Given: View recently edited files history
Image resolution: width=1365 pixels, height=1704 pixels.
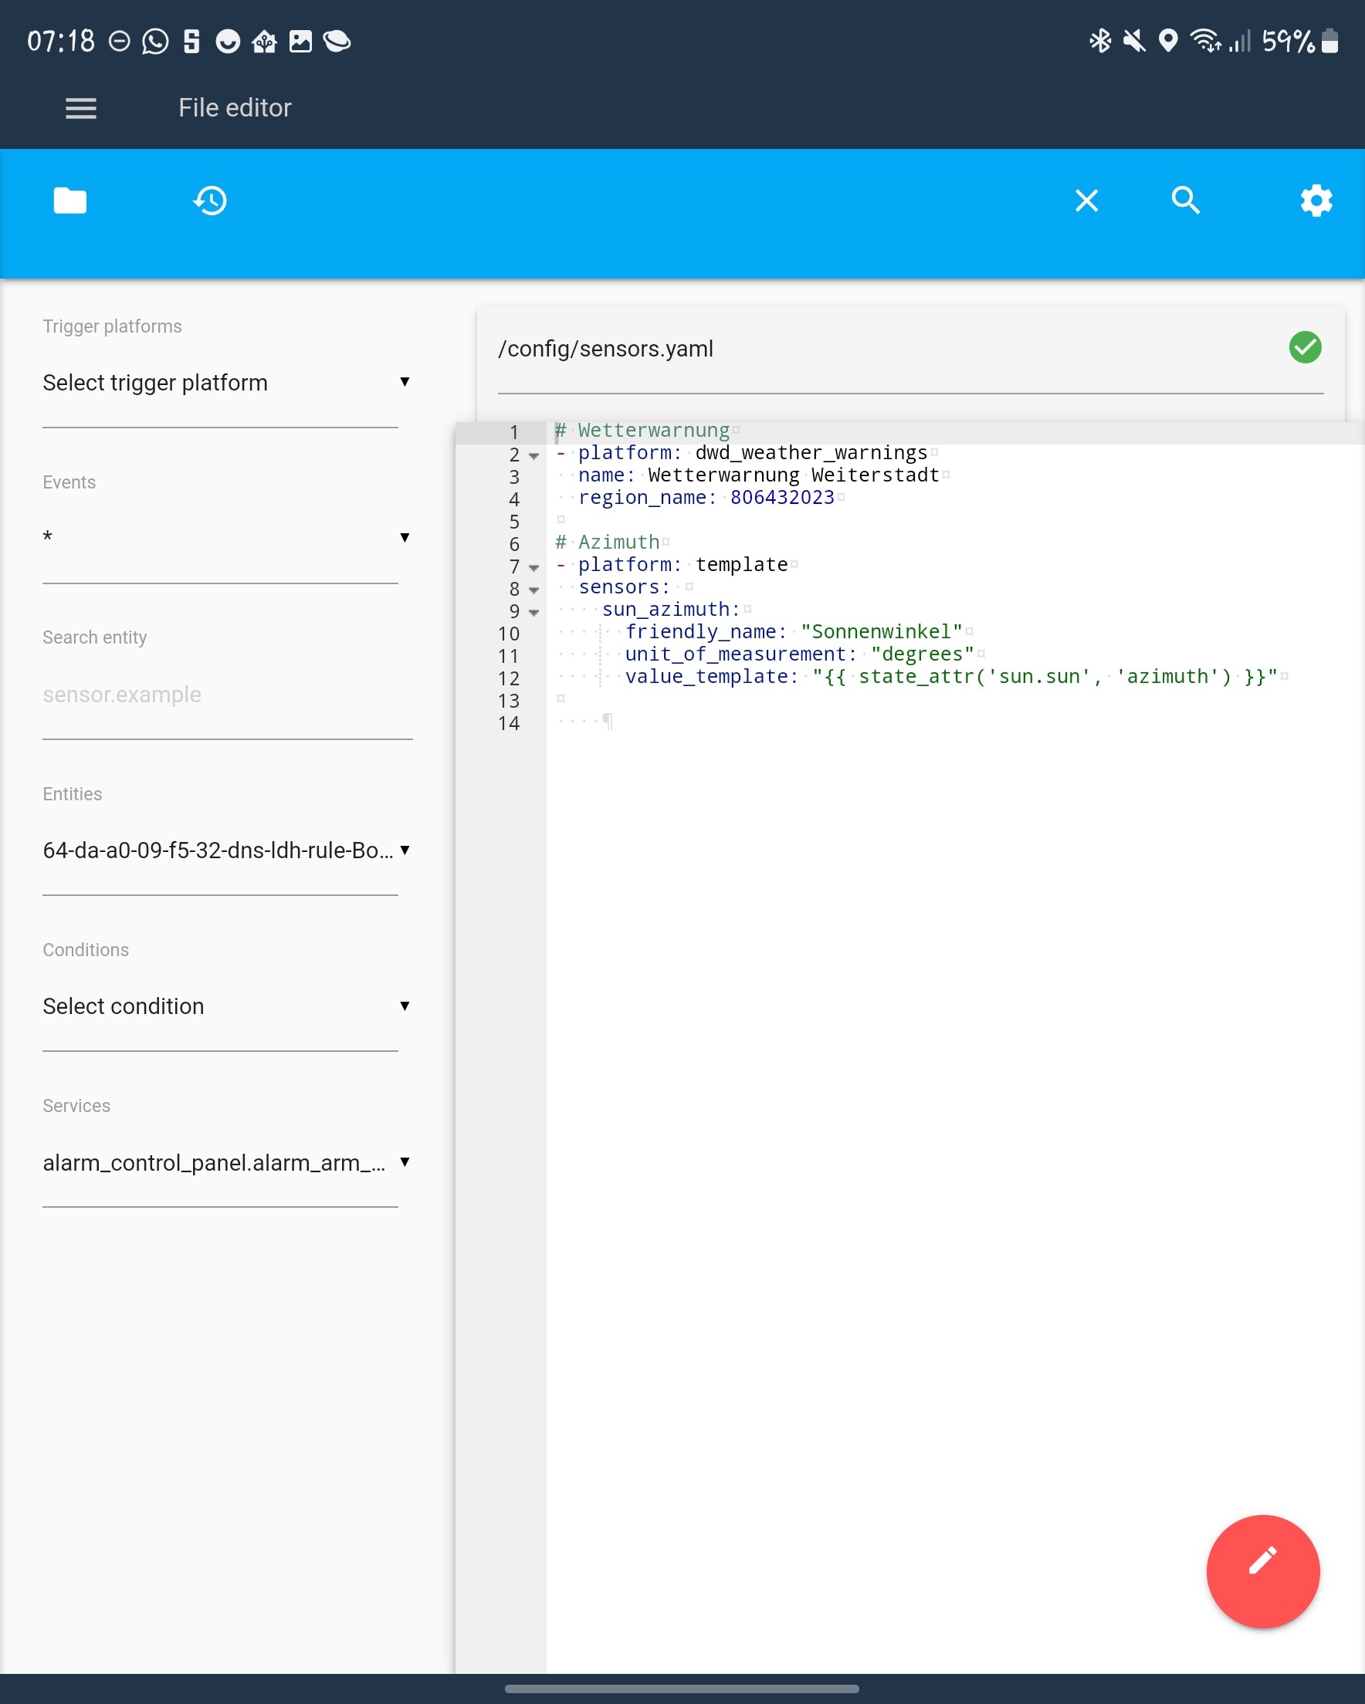Looking at the screenshot, I should (x=208, y=200).
